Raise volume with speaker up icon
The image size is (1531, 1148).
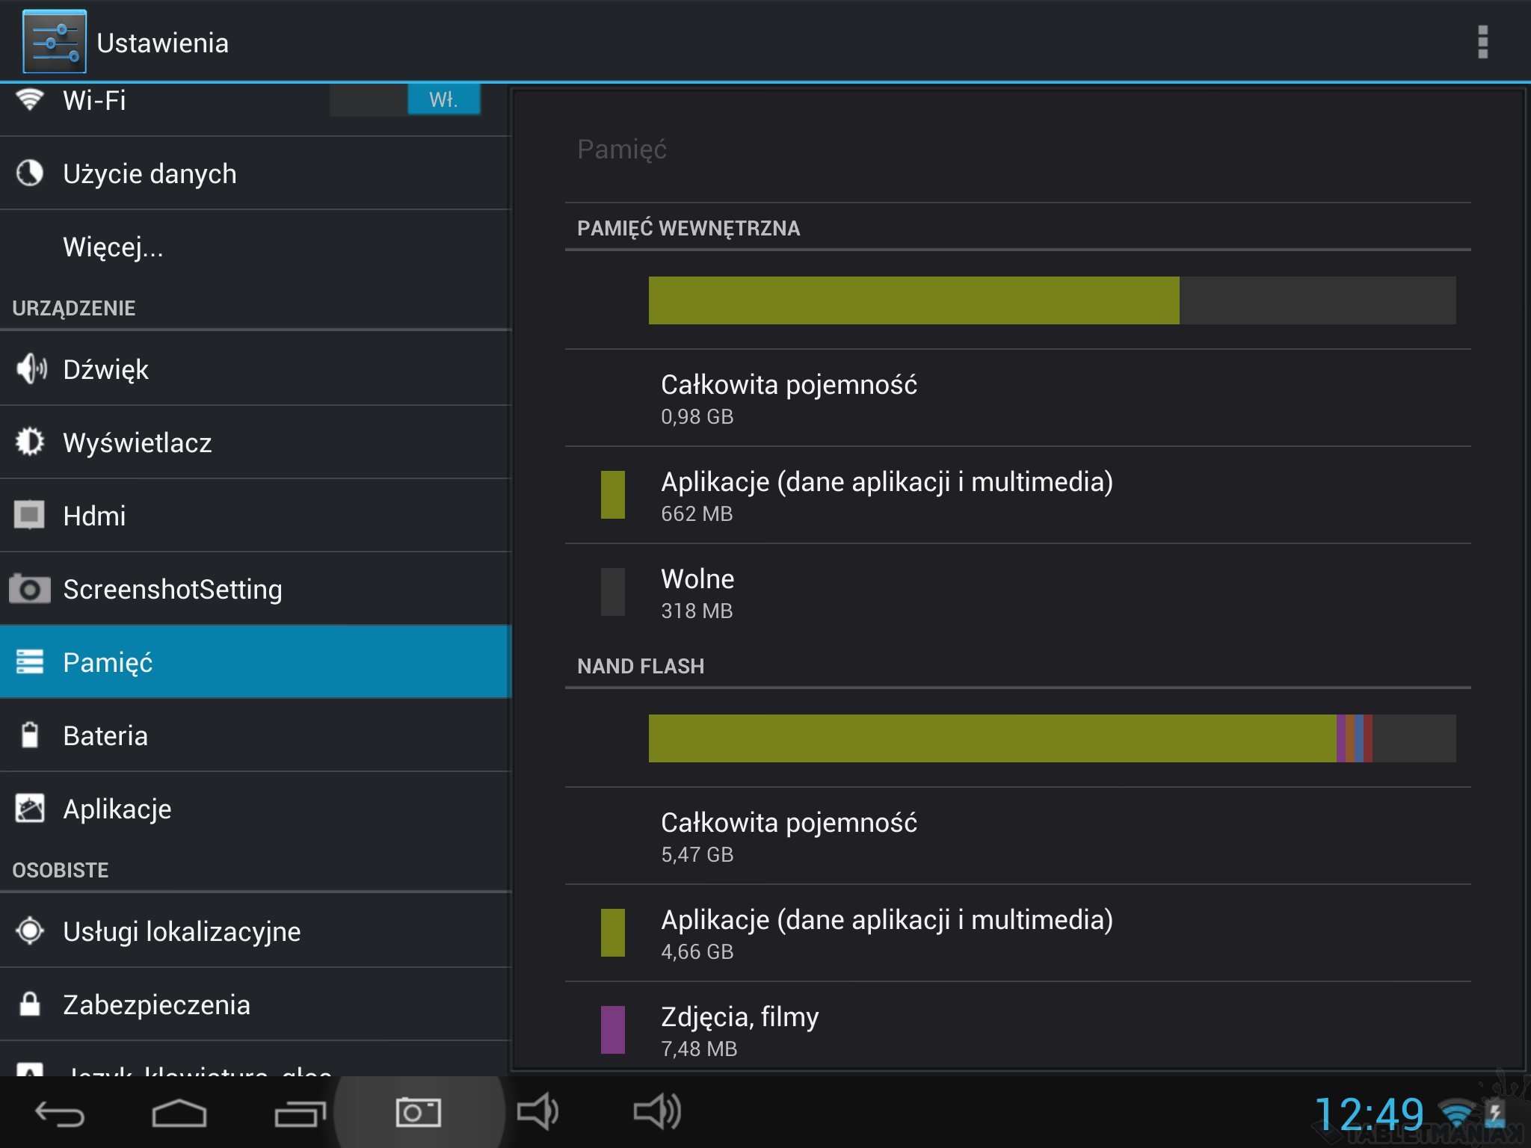tap(656, 1112)
